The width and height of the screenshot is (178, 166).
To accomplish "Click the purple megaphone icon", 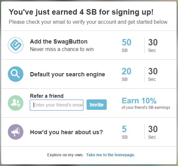I will (16, 132).
